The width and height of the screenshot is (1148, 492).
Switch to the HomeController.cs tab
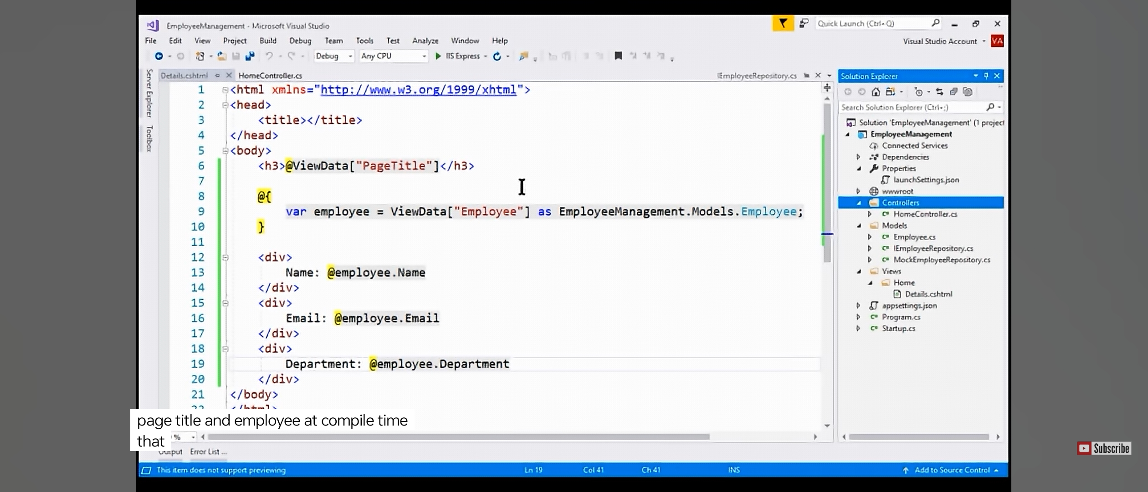(x=270, y=76)
